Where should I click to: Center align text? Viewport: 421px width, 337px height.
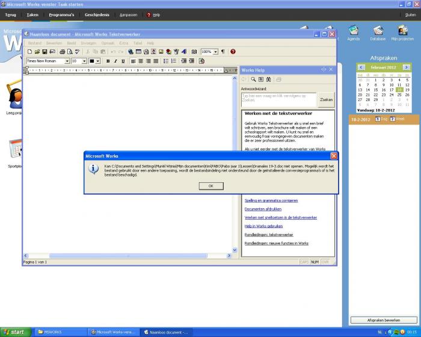click(x=141, y=61)
